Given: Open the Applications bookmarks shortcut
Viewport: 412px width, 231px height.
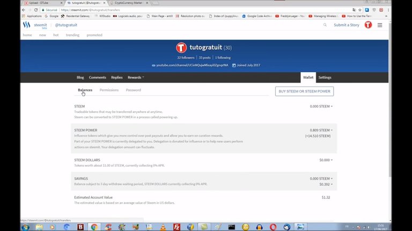Looking at the screenshot, I should click(32, 16).
